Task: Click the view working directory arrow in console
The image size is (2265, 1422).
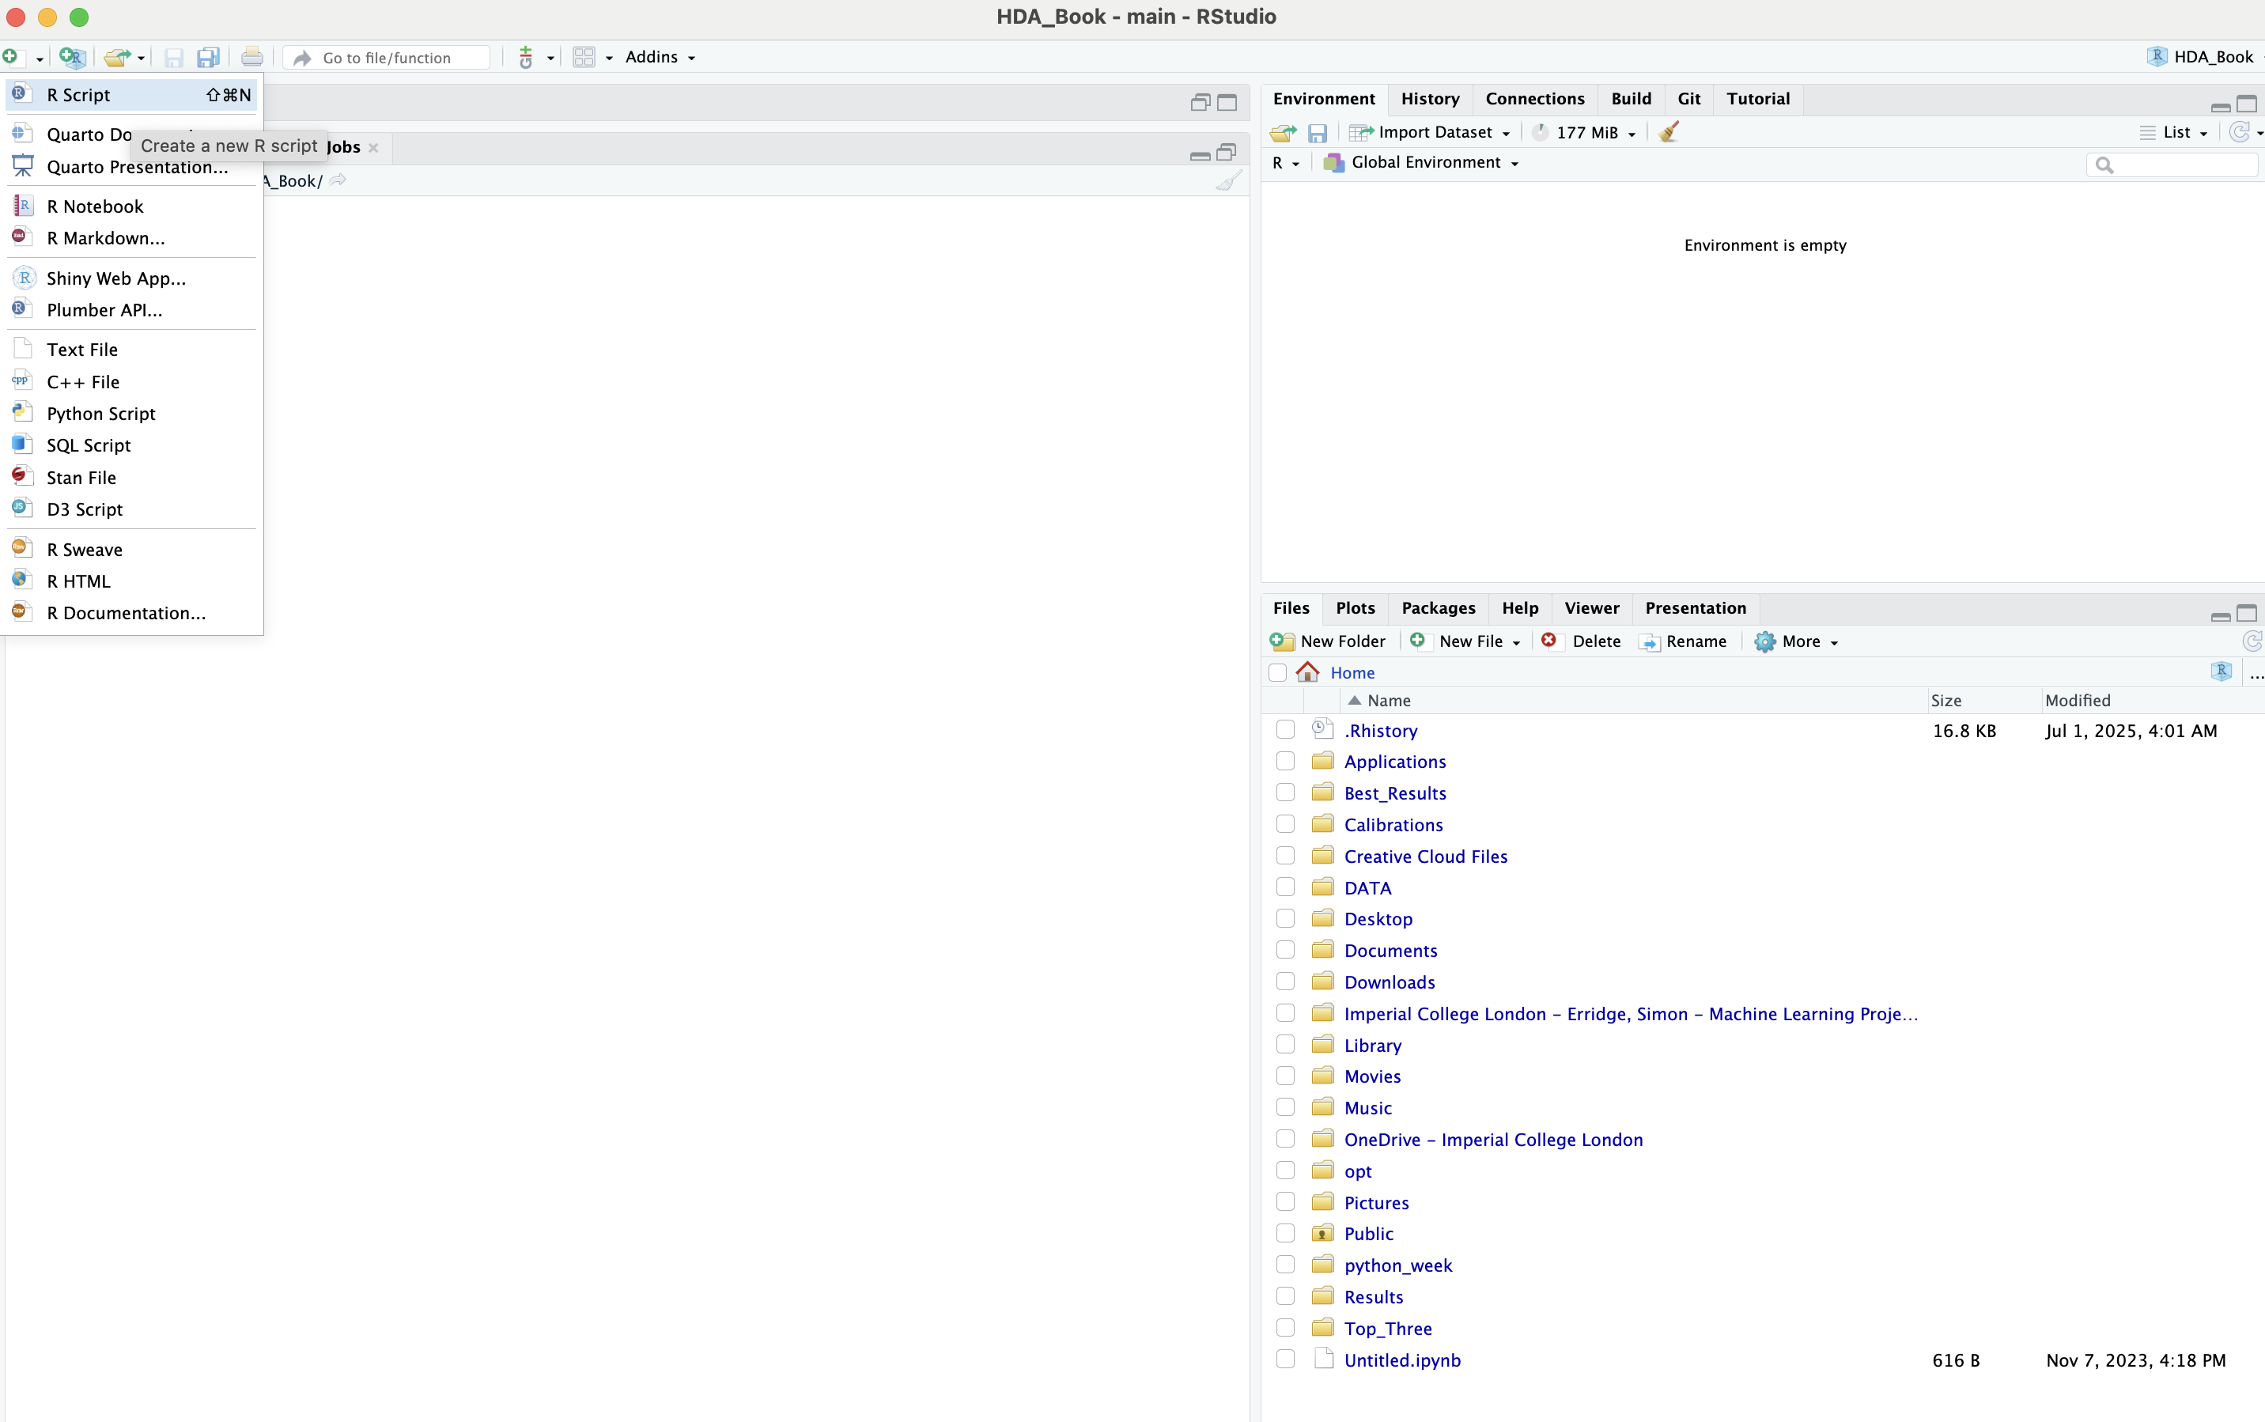Action: point(338,180)
